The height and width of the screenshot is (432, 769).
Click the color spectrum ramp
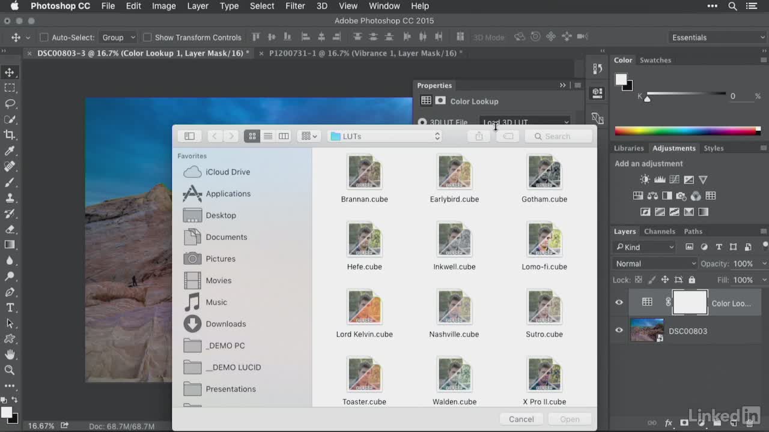click(687, 131)
